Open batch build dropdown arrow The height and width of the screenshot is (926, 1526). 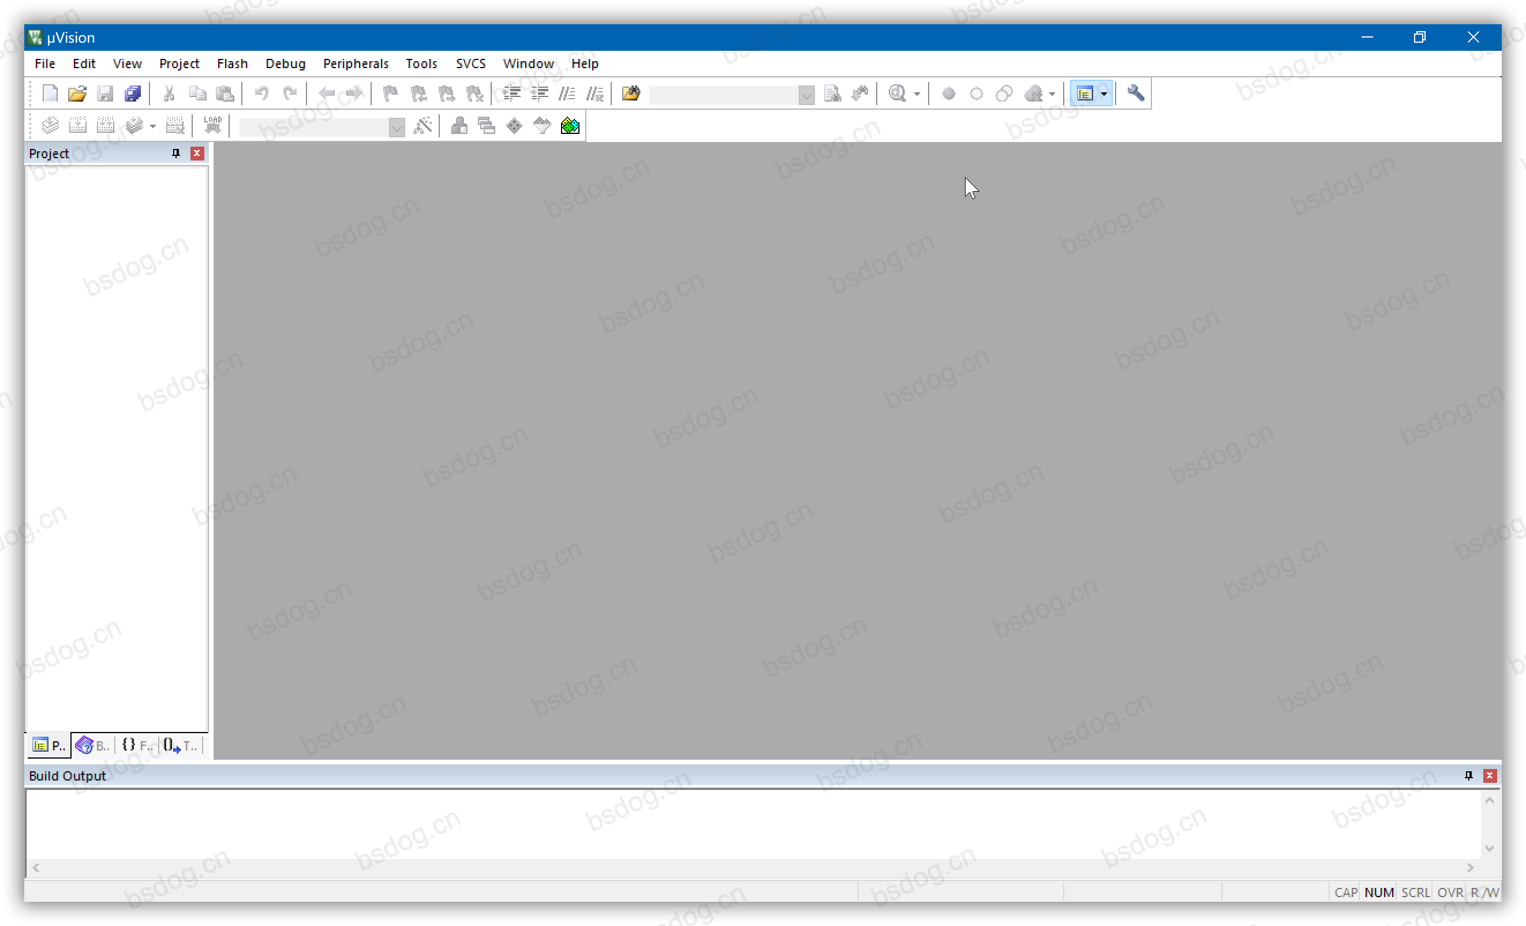coord(153,126)
